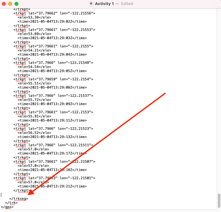Click the line with lat 37.79662 lon -122.21556

coord(54,13)
